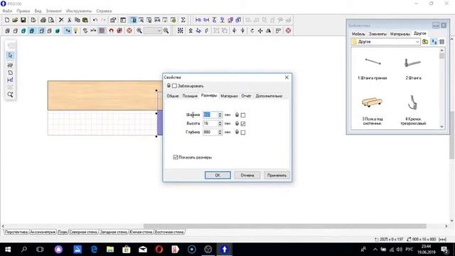Image resolution: width=455 pixels, height=256 pixels.
Task: Click the horizontal scrollbar under viewport
Action: (x=284, y=226)
